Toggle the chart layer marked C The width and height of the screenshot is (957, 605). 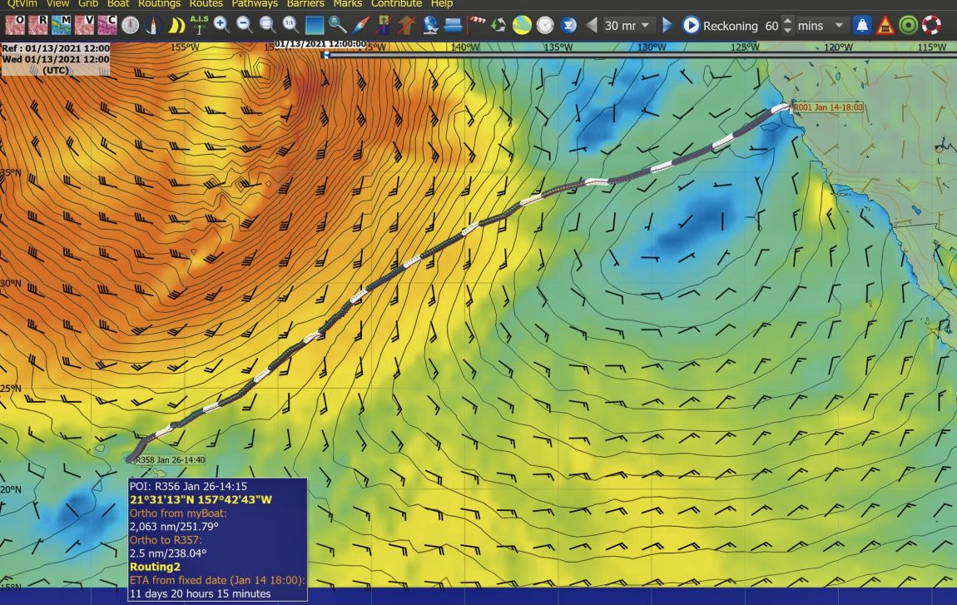click(107, 25)
